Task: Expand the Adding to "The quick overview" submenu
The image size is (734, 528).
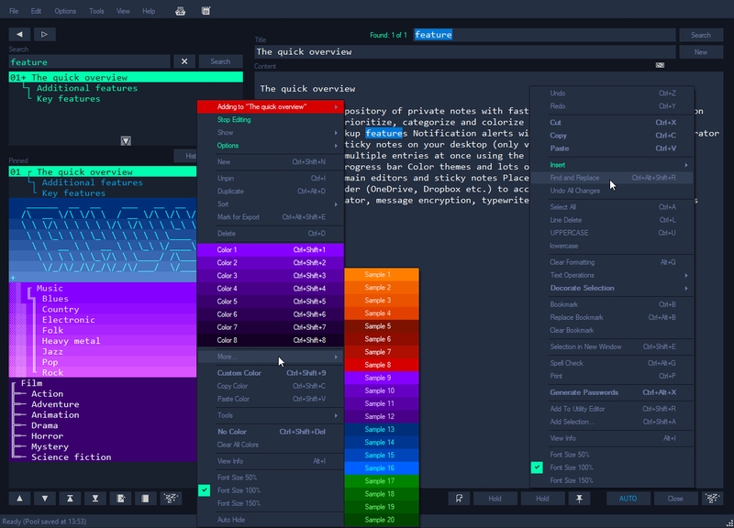Action: [271, 106]
